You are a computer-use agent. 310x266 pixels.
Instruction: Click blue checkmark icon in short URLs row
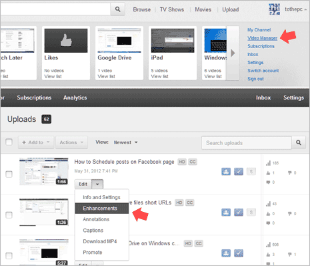(239, 213)
